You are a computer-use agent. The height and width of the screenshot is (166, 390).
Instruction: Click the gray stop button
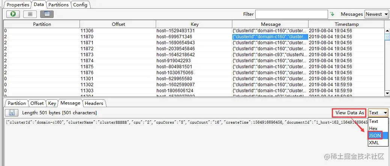pos(30,14)
